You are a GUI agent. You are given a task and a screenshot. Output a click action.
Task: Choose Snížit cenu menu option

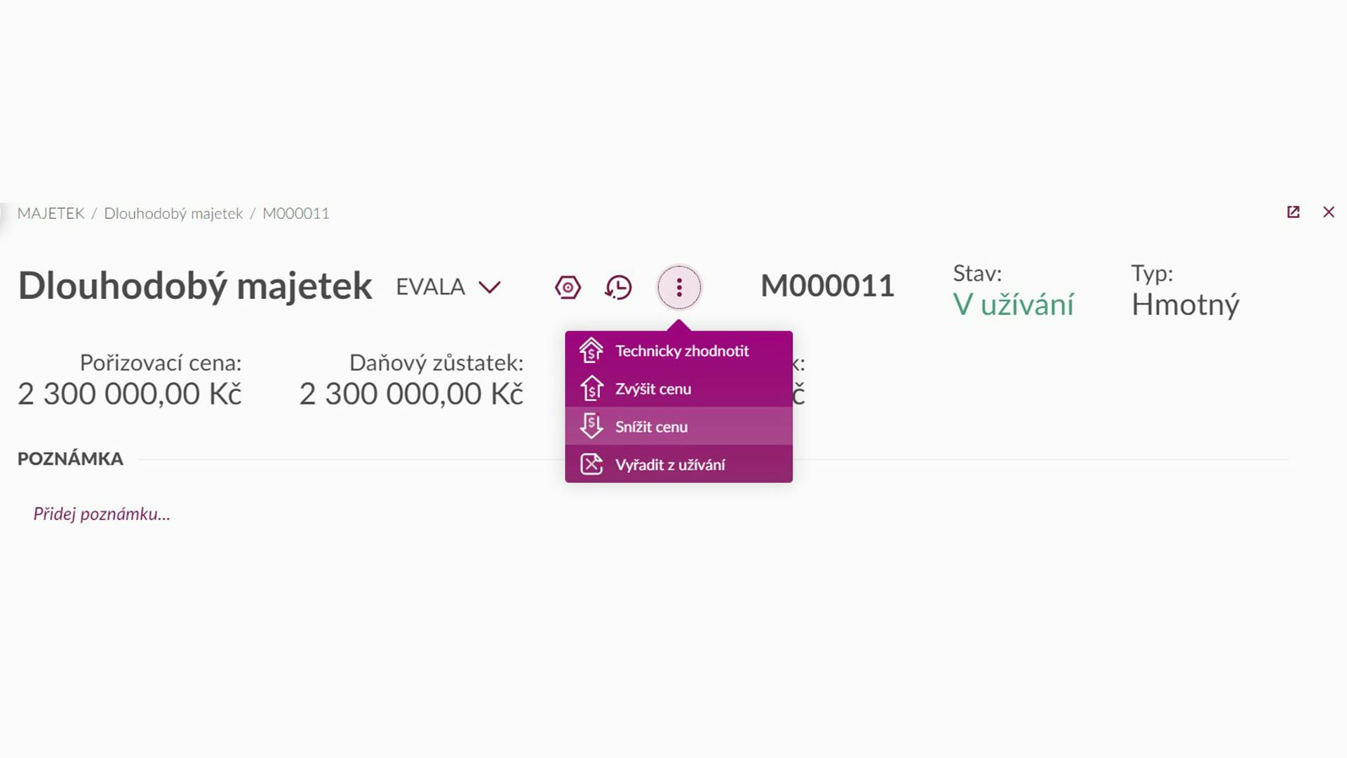pos(678,426)
